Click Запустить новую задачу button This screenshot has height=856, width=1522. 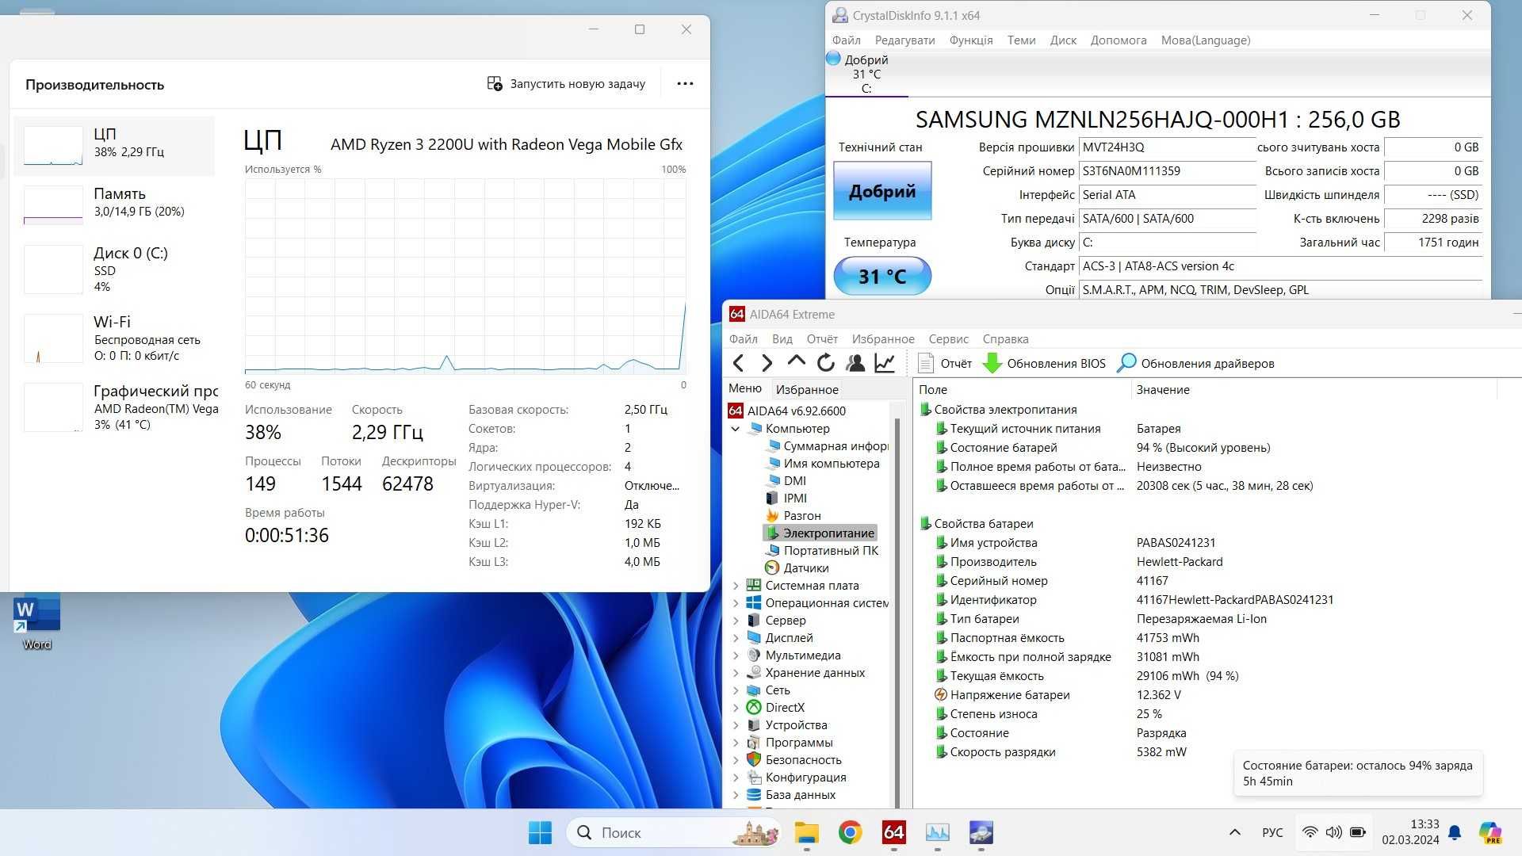[x=566, y=83]
